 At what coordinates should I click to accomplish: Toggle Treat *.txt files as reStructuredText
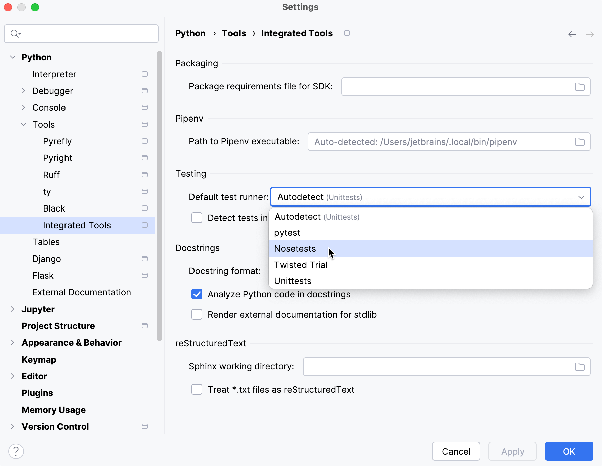(x=197, y=390)
